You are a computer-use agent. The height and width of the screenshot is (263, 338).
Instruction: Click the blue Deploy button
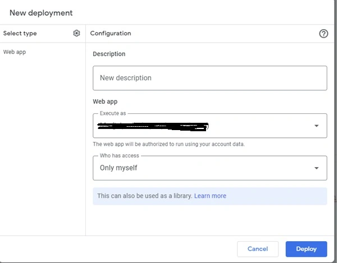(306, 249)
